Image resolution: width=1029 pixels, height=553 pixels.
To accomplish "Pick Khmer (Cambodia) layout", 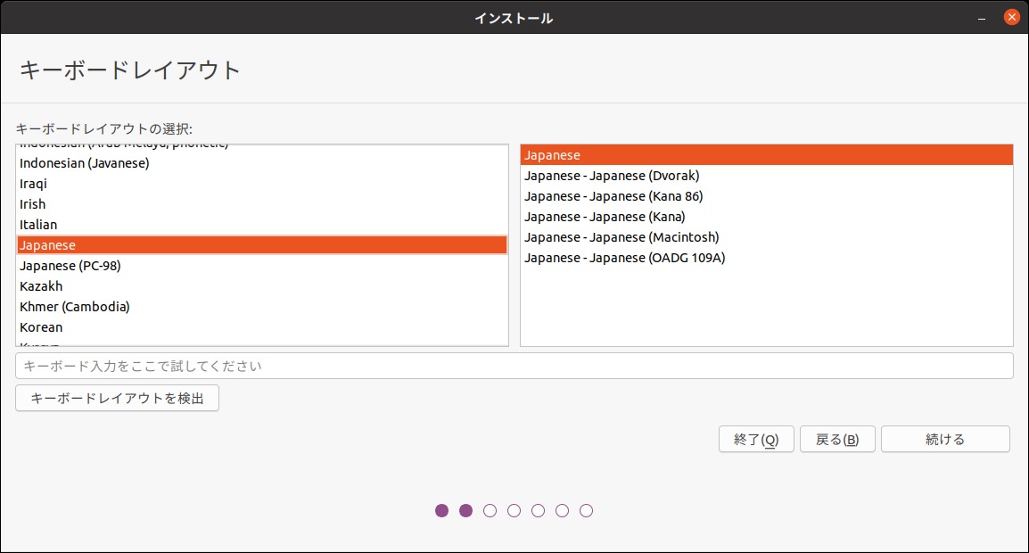I will [262, 306].
